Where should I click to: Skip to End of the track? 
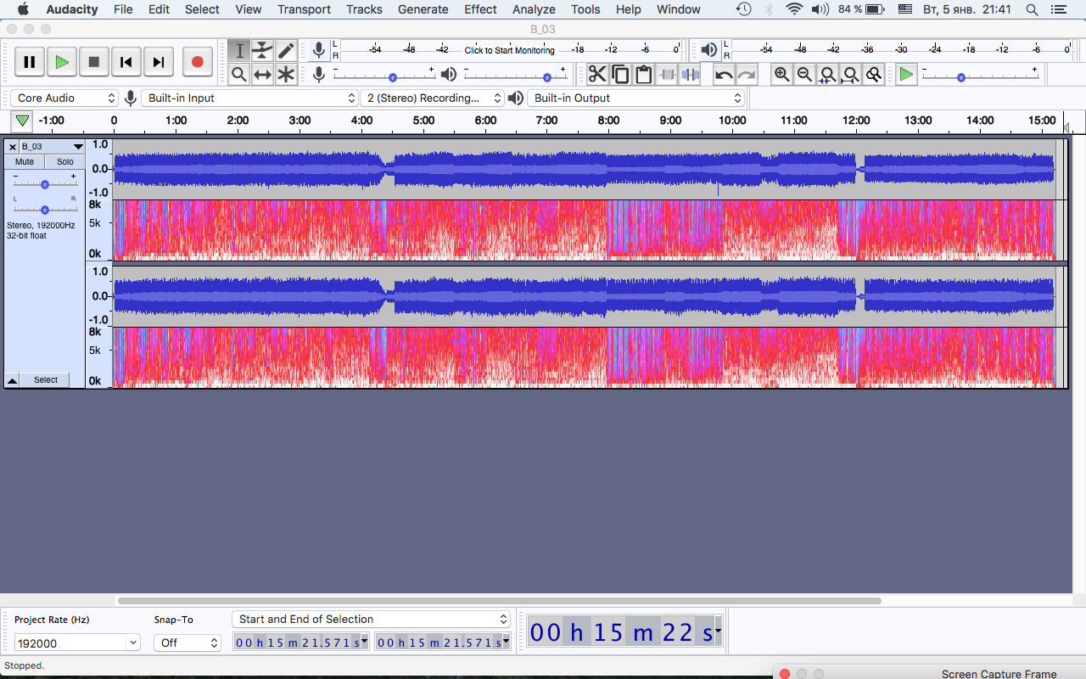(158, 62)
